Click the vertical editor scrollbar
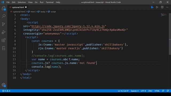 170,34
